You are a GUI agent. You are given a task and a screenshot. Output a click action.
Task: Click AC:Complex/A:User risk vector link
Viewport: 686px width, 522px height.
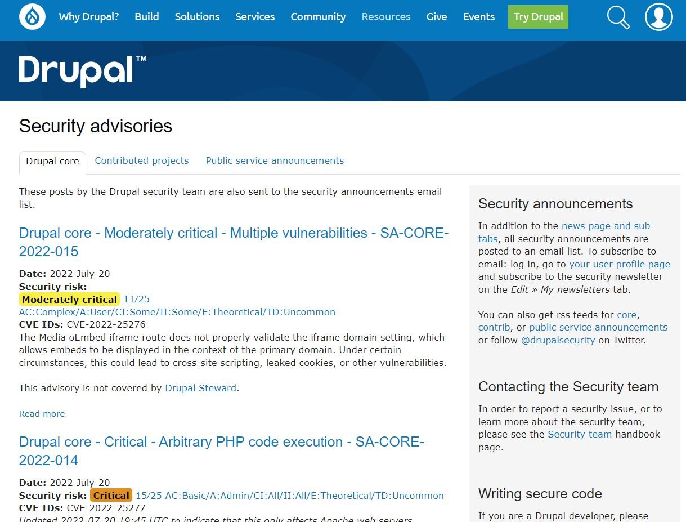177,312
